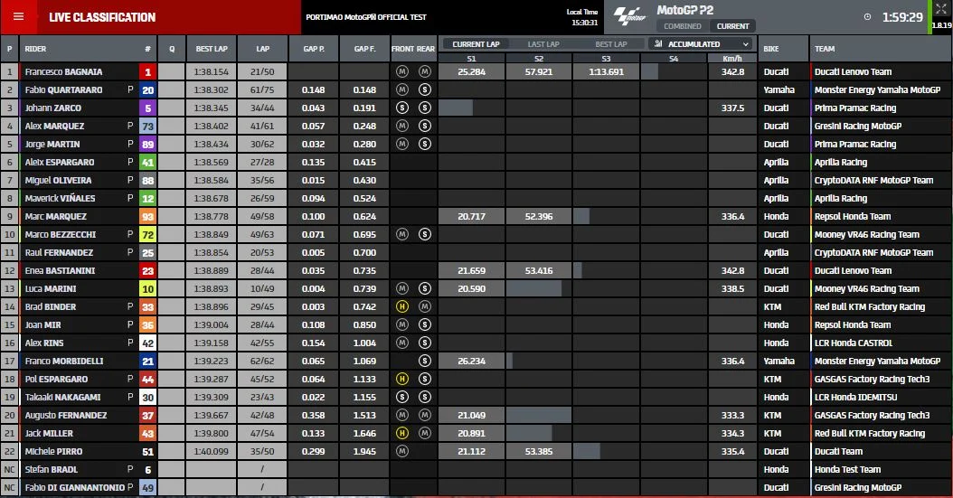Image resolution: width=953 pixels, height=498 pixels.
Task: Click Miller's lap count 47/54
Action: [x=262, y=433]
